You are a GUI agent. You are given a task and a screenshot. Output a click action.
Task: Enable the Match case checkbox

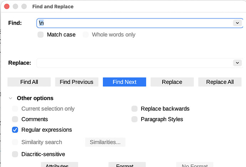point(41,35)
